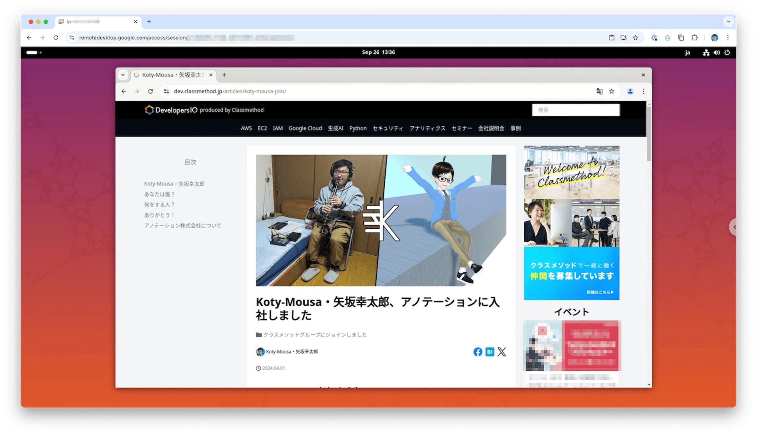Open a new tab in outer Chrome
The image size is (757, 435).
pos(149,22)
